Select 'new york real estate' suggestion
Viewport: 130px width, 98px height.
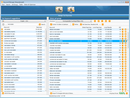(x=23, y=50)
